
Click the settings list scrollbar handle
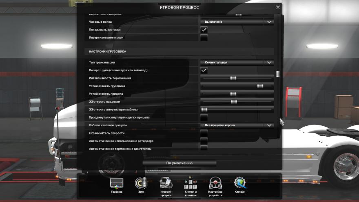[278, 74]
